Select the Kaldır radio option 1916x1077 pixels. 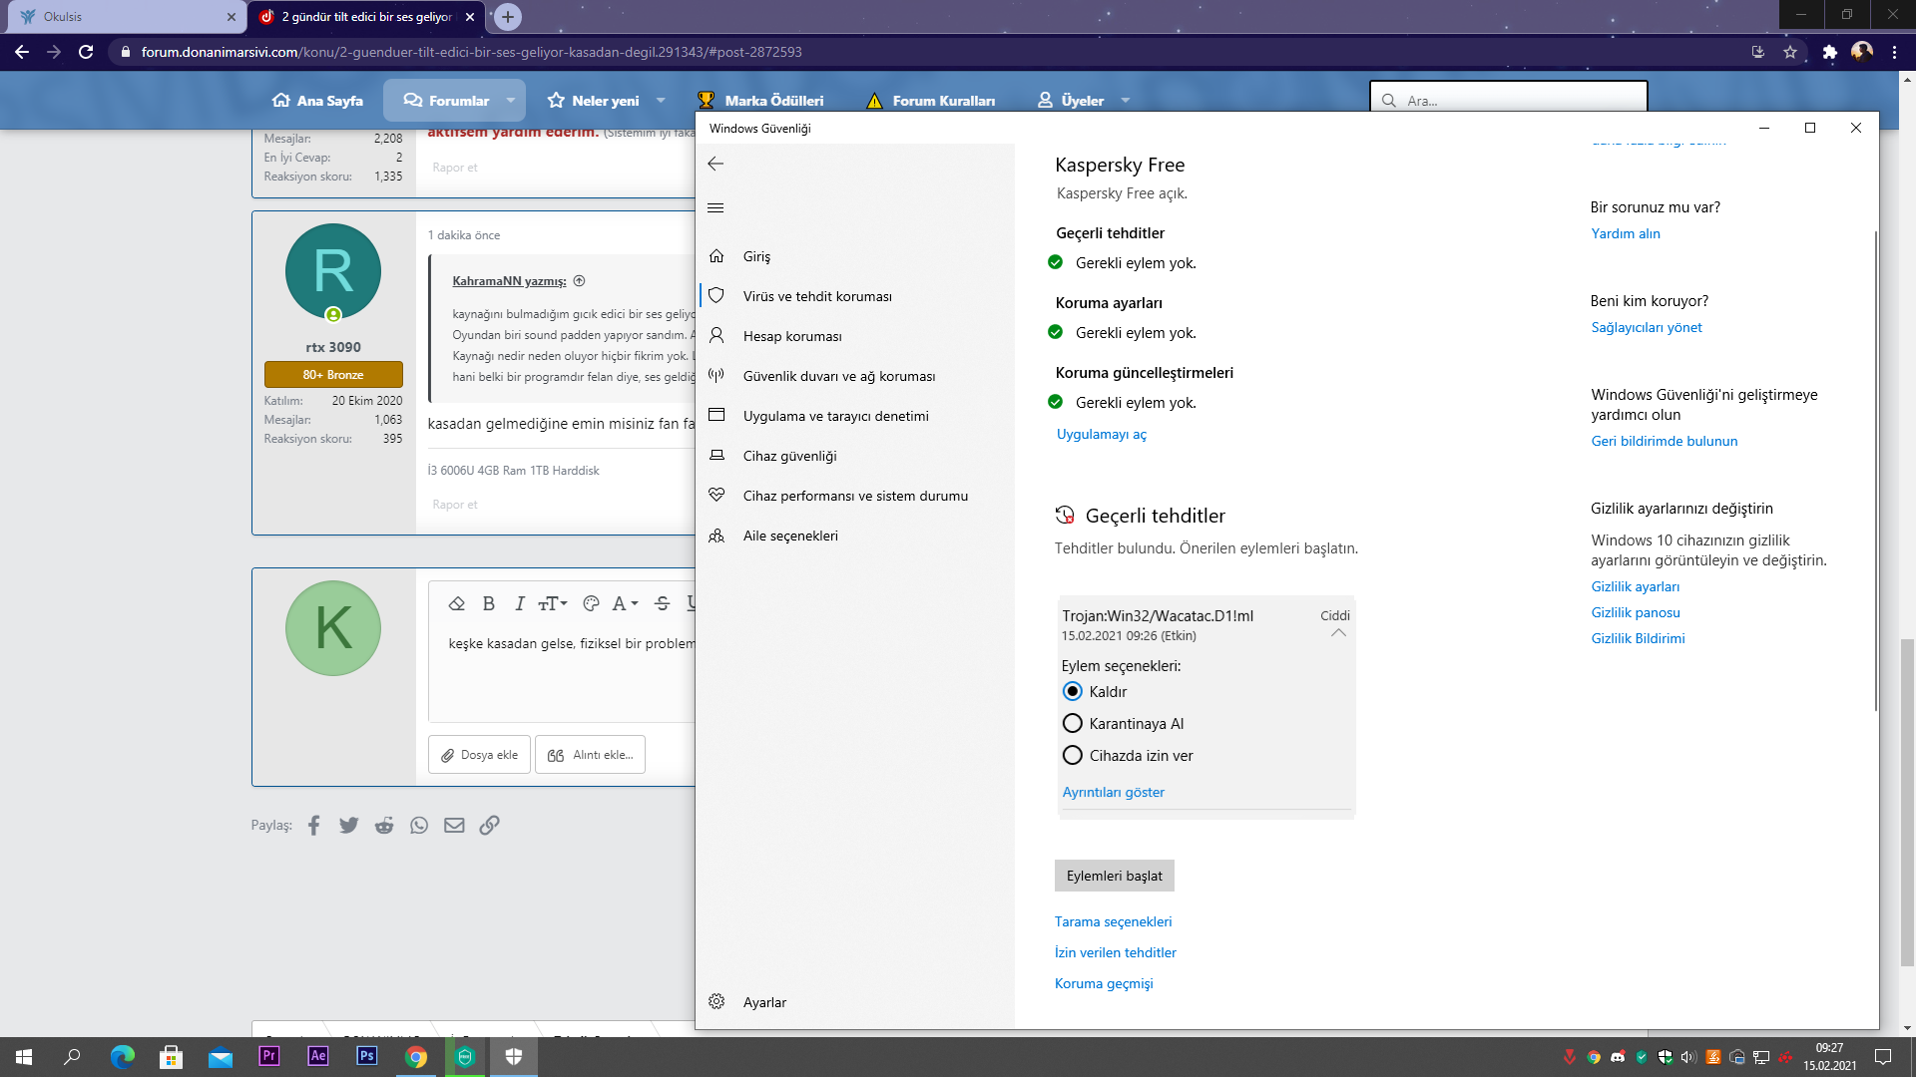[1073, 691]
